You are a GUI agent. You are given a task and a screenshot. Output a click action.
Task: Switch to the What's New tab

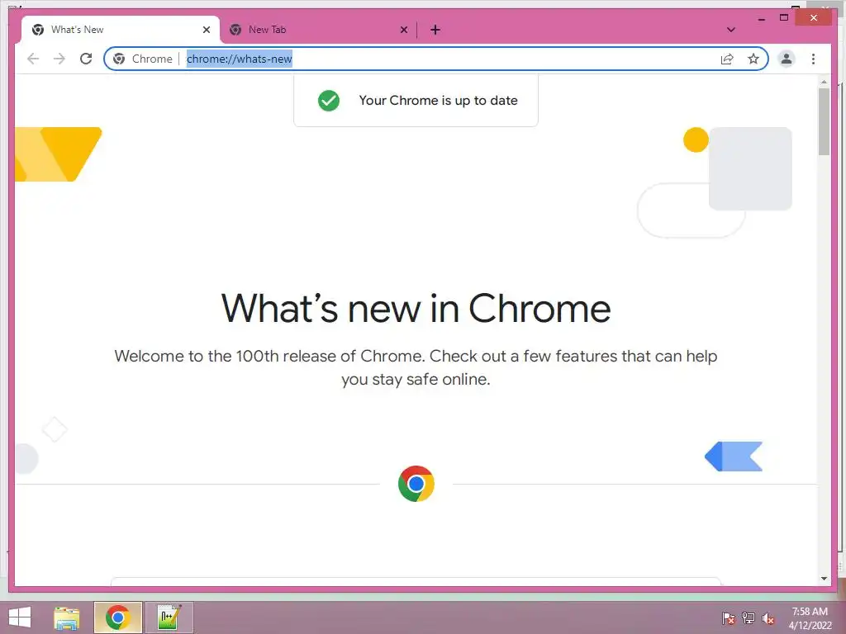pos(121,30)
